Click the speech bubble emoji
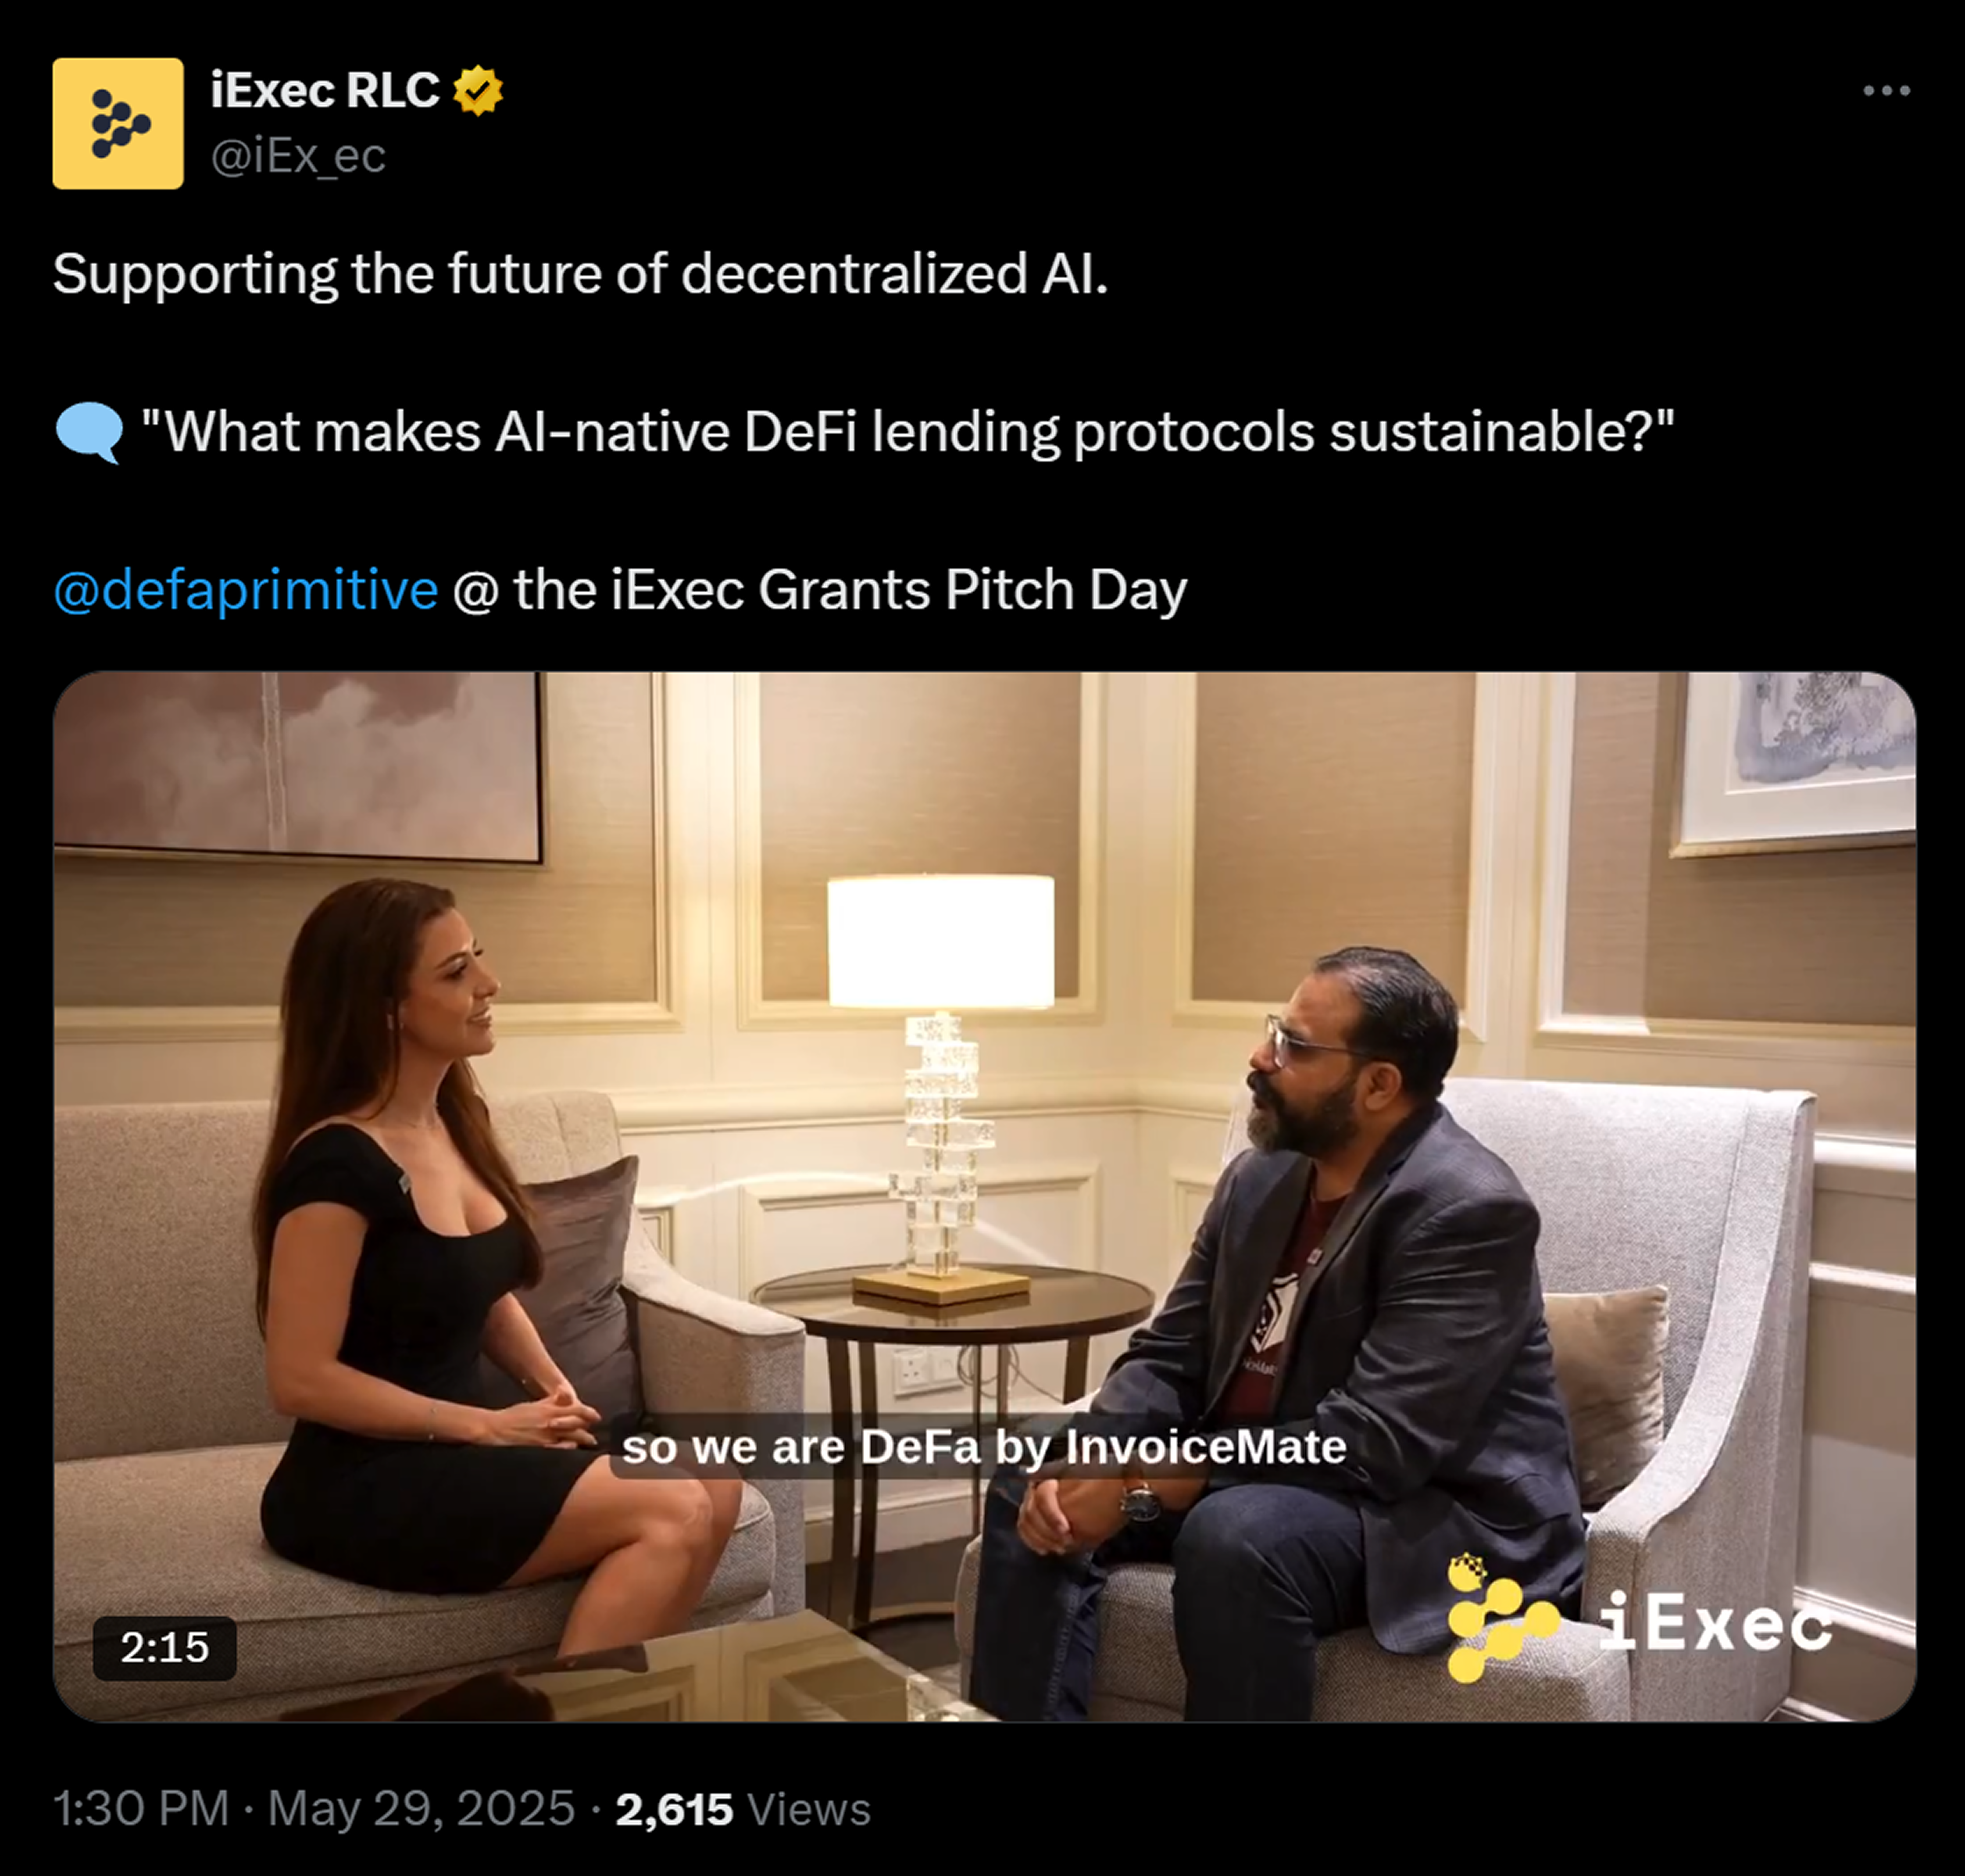 [x=89, y=433]
